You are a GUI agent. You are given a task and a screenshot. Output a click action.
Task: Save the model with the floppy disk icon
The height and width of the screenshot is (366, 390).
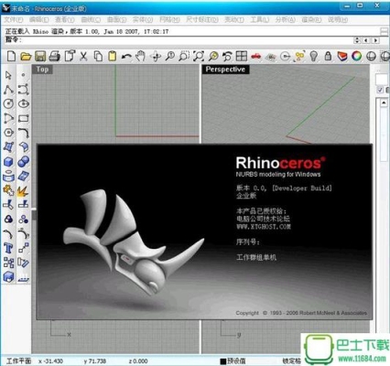[40, 57]
